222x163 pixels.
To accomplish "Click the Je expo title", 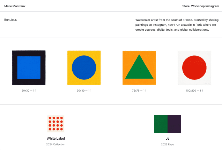I will 168,138.
